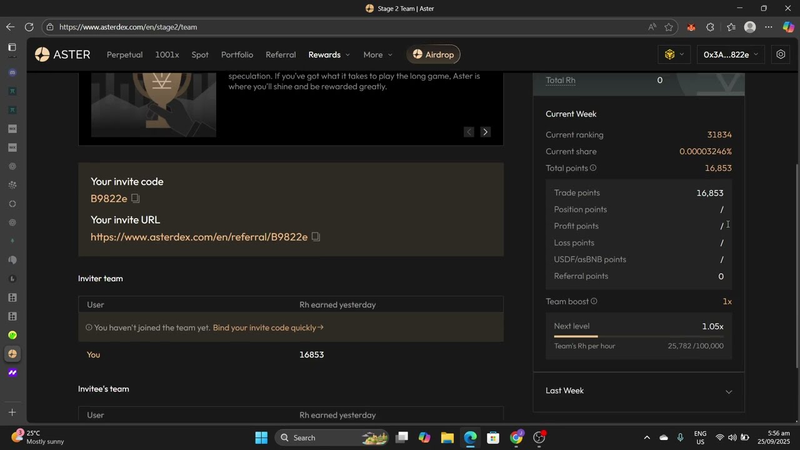Image resolution: width=800 pixels, height=450 pixels.
Task: Refresh the page
Action: 29,27
